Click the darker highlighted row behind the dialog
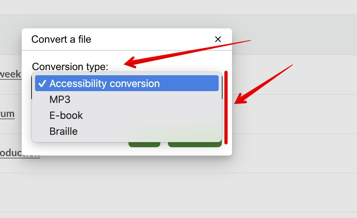The image size is (357, 218). coord(287,34)
